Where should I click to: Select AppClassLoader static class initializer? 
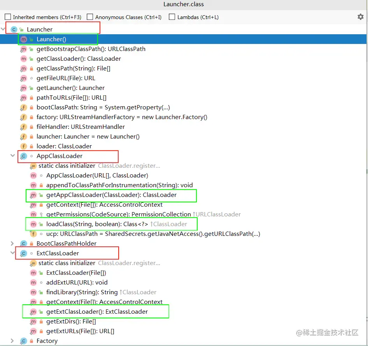[67, 166]
